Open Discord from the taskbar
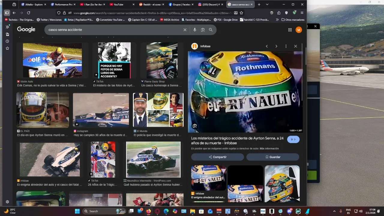The height and width of the screenshot is (216, 384). [x=289, y=211]
